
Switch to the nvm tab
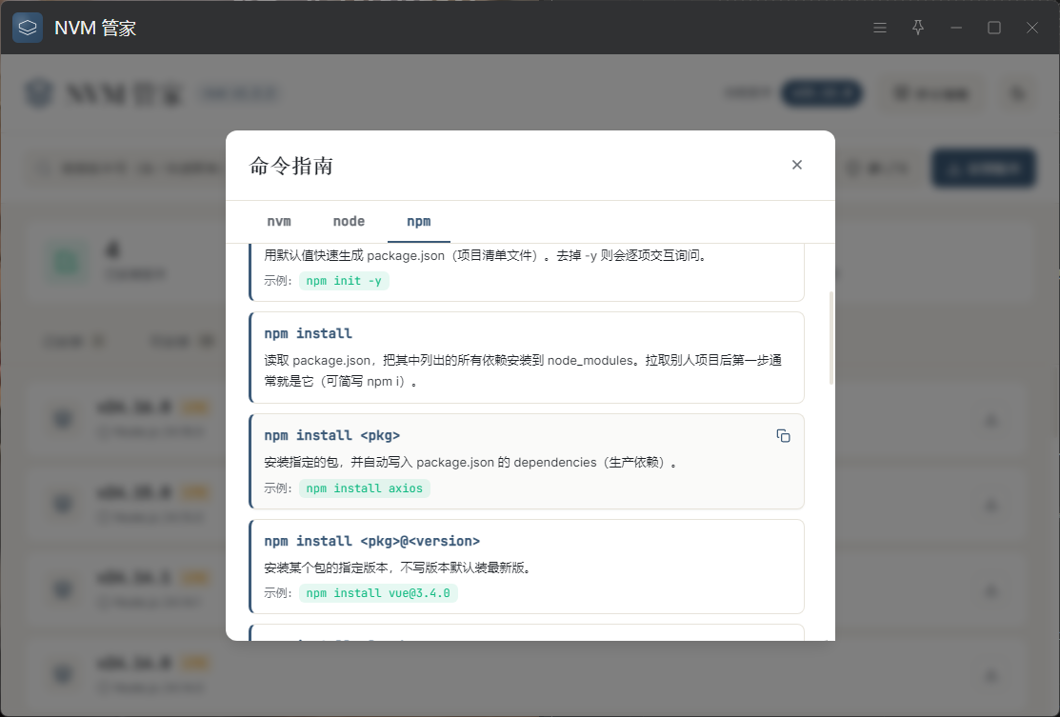[x=278, y=222]
